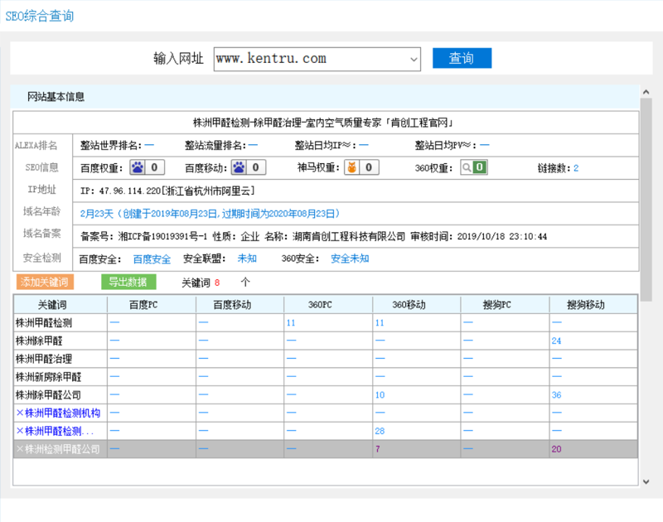Click the 链接数 value 2

click(576, 168)
